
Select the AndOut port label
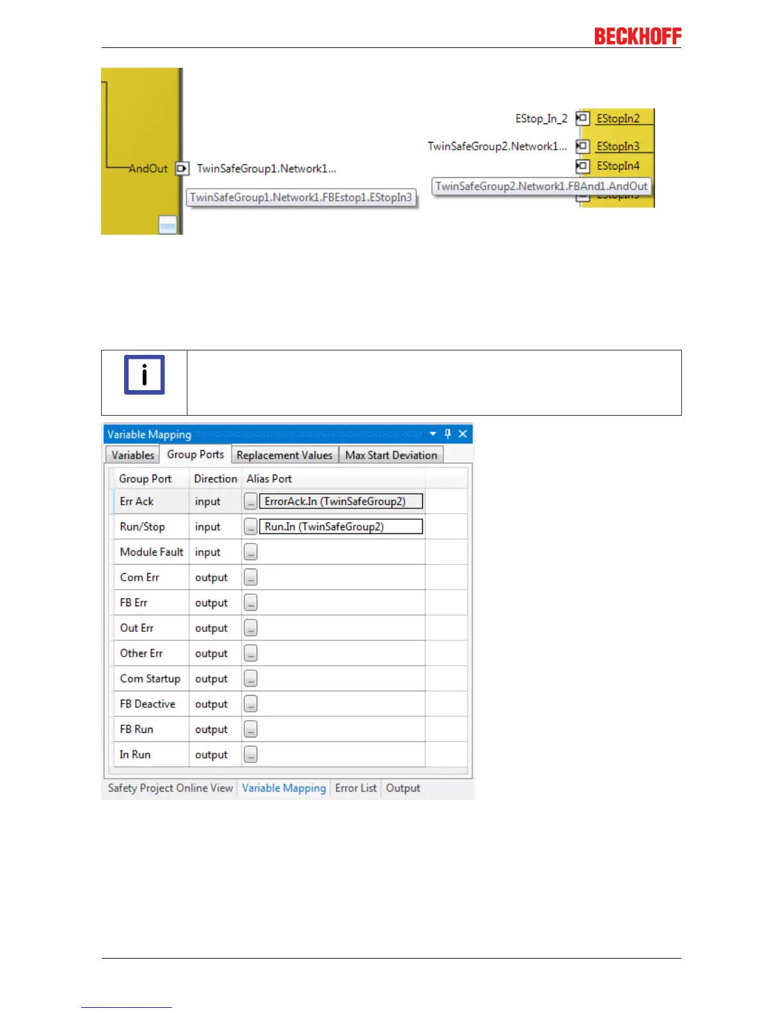coord(148,169)
